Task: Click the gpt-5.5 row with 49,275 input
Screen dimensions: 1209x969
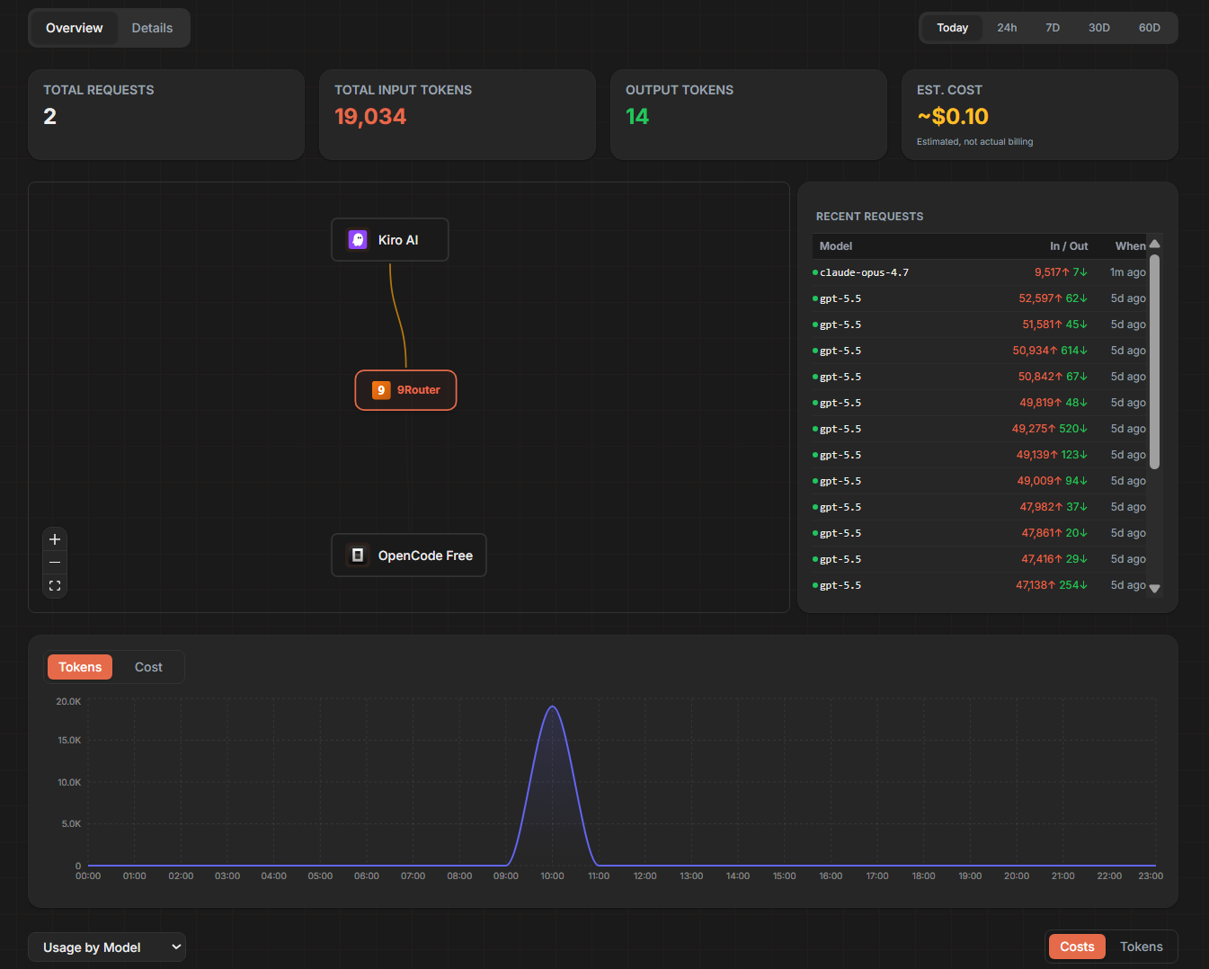Action: pos(980,429)
